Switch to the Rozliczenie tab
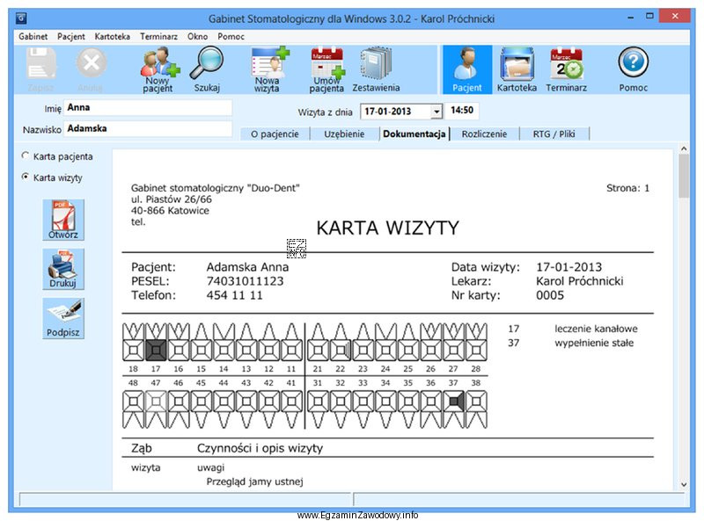Screen dimensions: 704x521 pyautogui.click(x=484, y=134)
